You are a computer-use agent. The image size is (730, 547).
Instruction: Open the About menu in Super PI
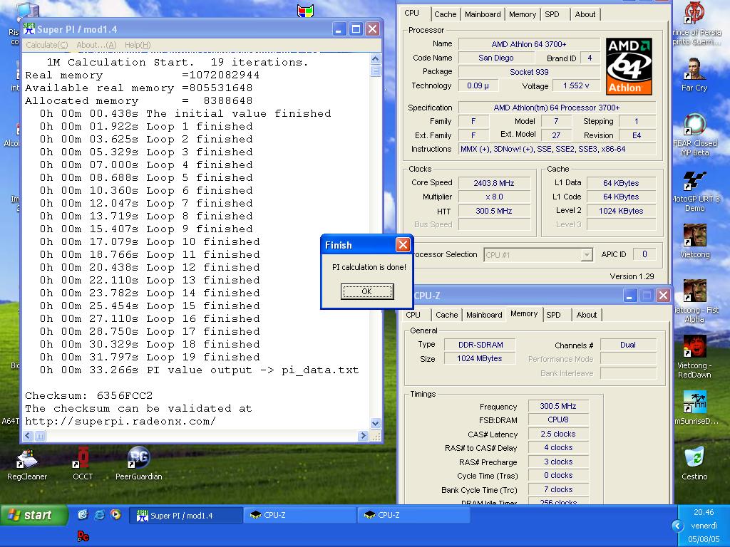coord(96,45)
